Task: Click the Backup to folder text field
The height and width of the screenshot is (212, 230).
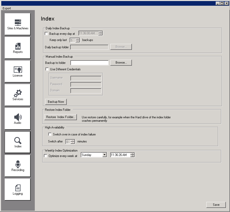Action: 90,63
